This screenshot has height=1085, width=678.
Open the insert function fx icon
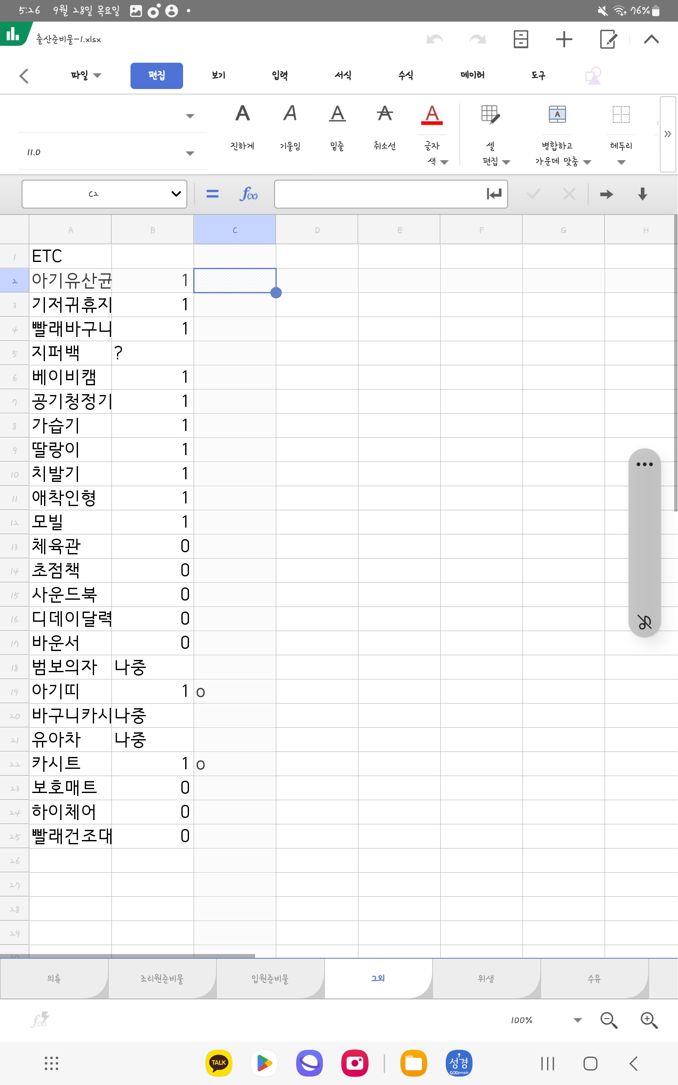pos(248,194)
